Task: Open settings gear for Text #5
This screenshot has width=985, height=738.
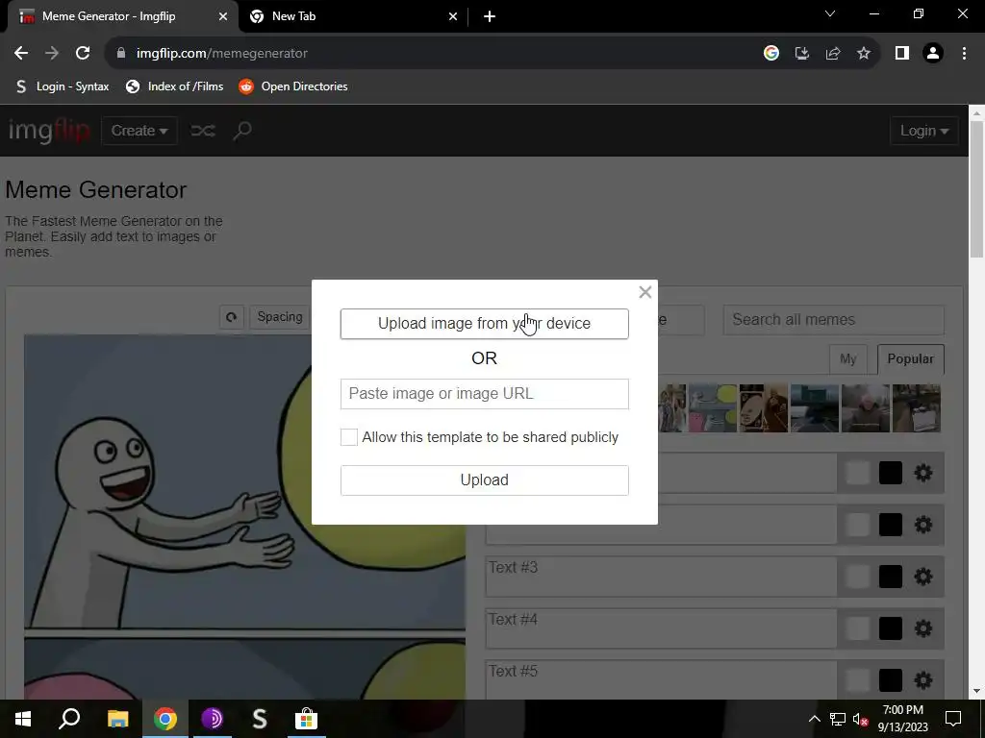Action: (x=922, y=680)
